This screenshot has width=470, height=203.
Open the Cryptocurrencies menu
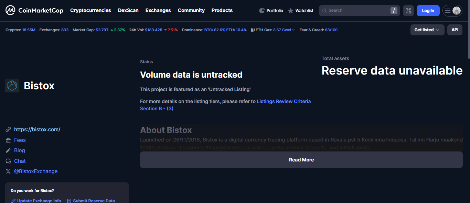pyautogui.click(x=90, y=10)
